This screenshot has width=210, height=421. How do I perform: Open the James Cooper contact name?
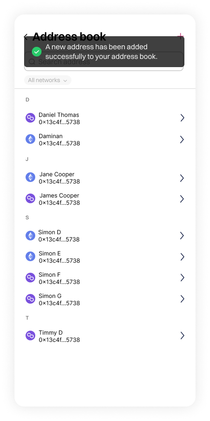coord(59,196)
